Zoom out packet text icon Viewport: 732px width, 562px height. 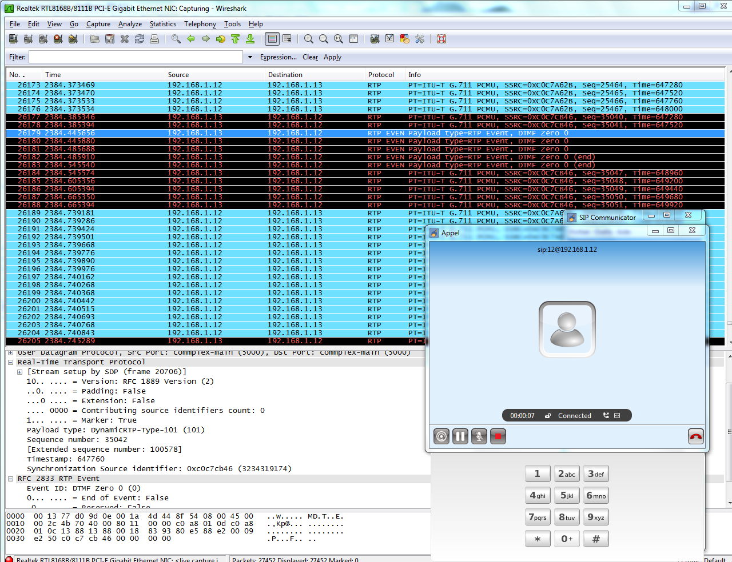[x=324, y=39]
